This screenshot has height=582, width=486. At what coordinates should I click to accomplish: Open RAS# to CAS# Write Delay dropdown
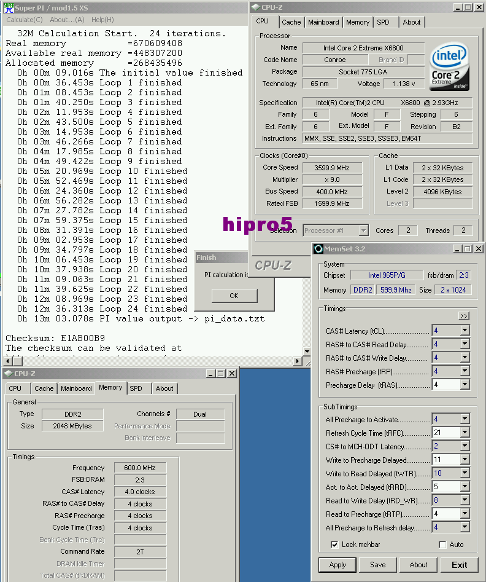click(465, 358)
